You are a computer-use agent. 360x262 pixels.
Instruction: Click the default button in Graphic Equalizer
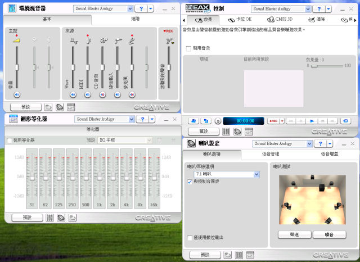point(27,218)
